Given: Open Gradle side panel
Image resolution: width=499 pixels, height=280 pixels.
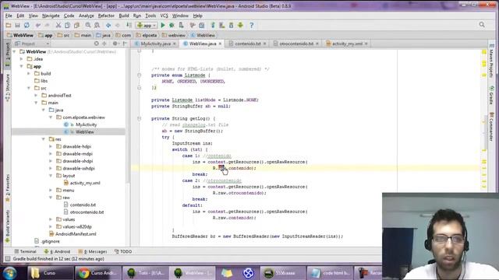Looking at the screenshot, I should (x=492, y=95).
